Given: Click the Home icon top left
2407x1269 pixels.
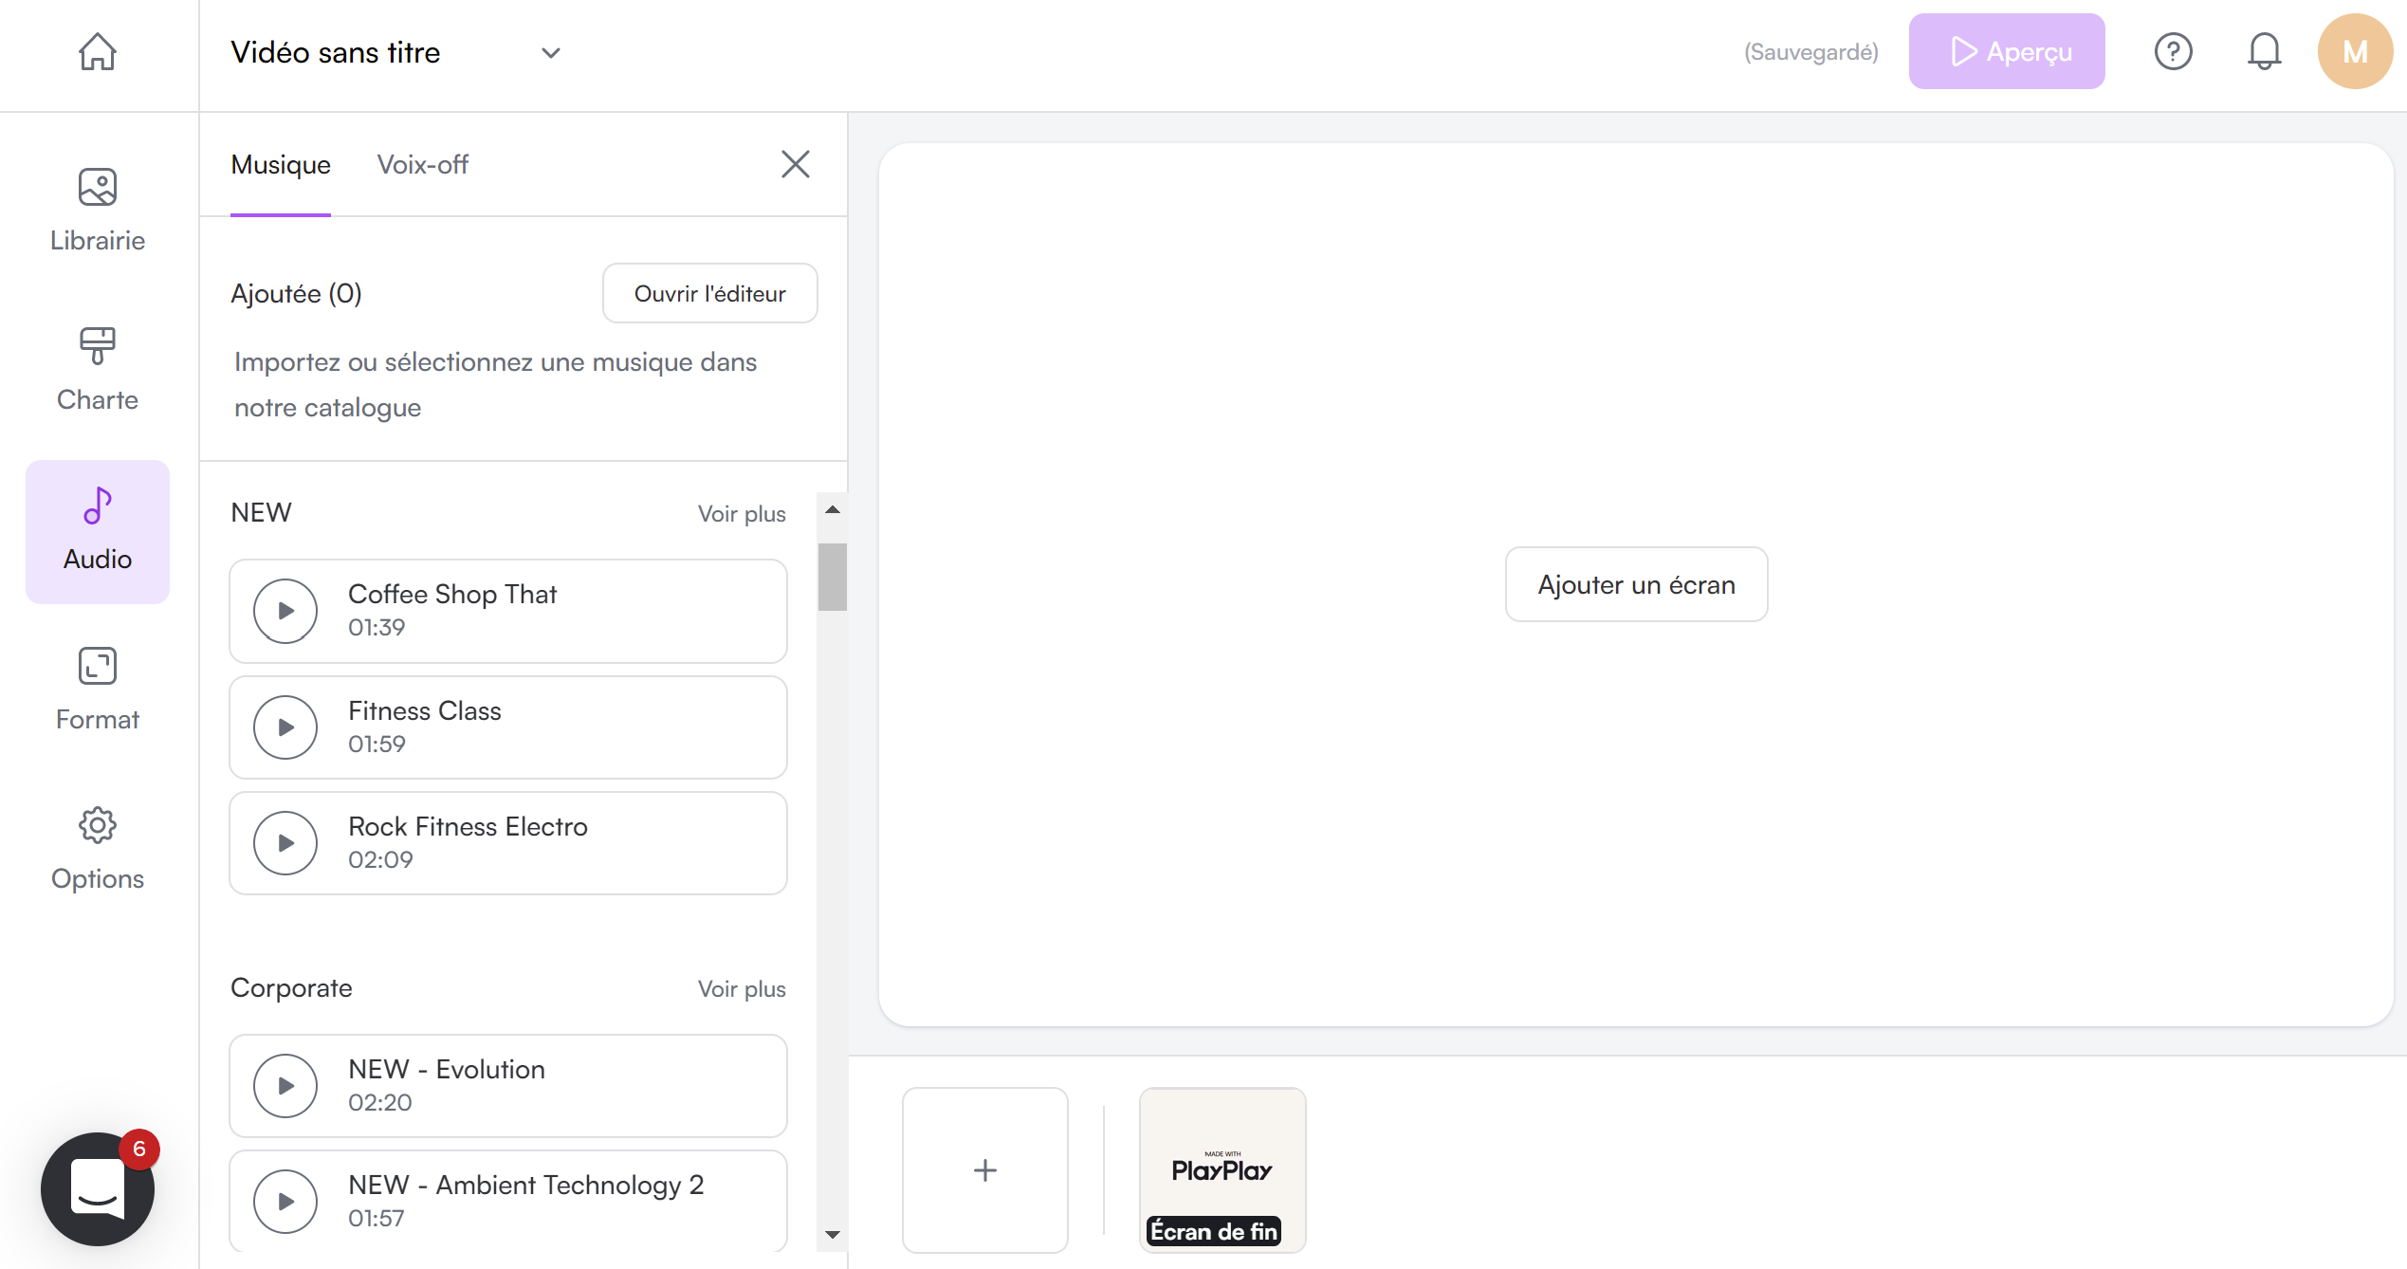Looking at the screenshot, I should pos(97,52).
